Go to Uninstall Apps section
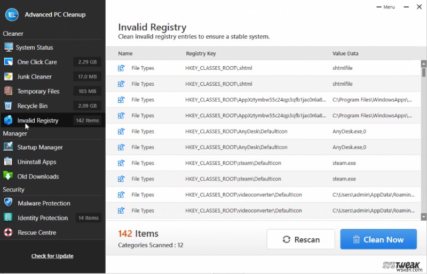 click(x=37, y=162)
